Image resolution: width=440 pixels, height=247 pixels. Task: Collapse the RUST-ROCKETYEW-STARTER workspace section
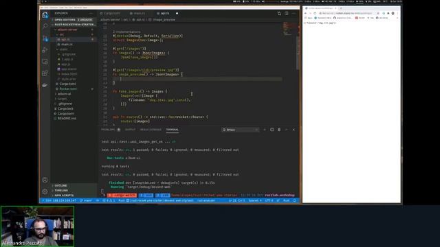(74, 25)
